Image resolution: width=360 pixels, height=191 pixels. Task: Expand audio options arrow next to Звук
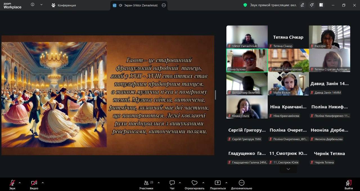[x=20, y=183]
